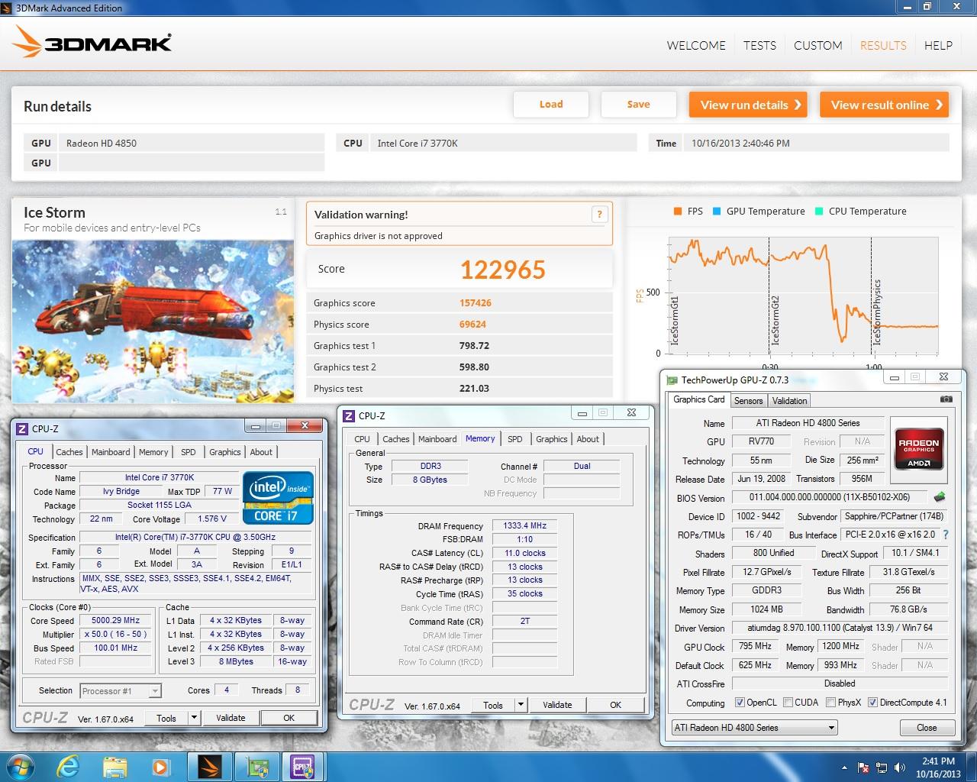Open the SPD tab in the CPU-Z Memory window
Screen dimensions: 977x782
[x=515, y=439]
